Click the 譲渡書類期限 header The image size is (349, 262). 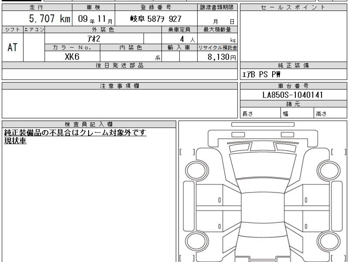coord(217,8)
